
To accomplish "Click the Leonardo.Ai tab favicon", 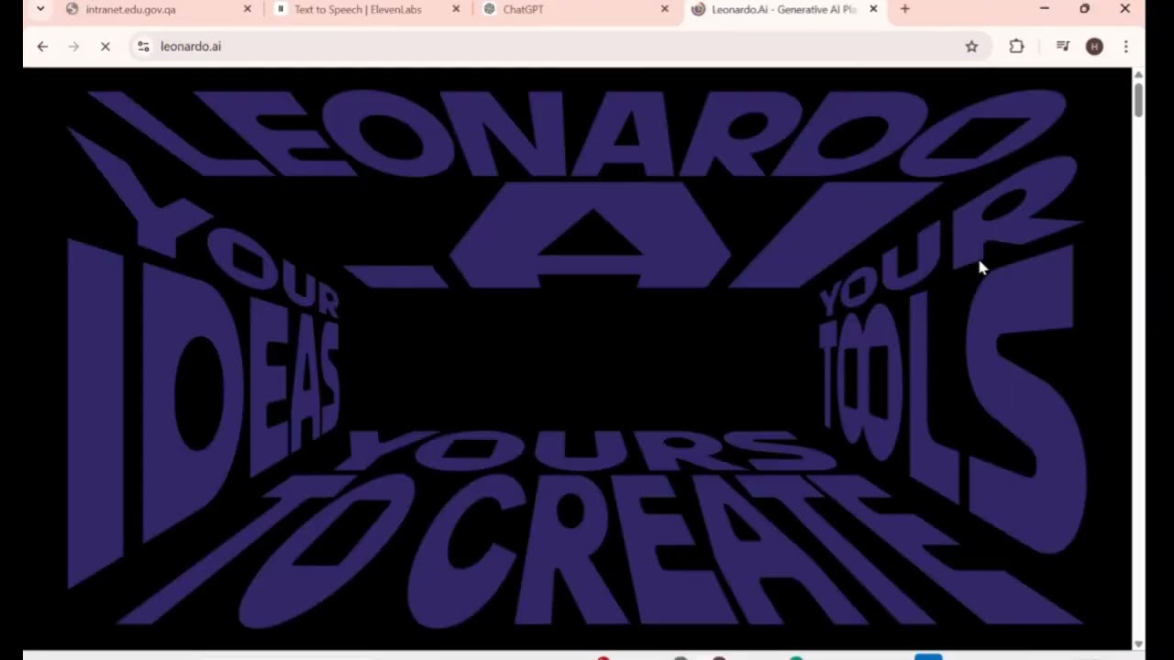I will [x=698, y=9].
